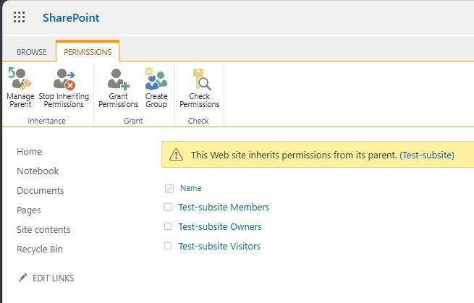Open the Test-subsite Owners group

220,226
